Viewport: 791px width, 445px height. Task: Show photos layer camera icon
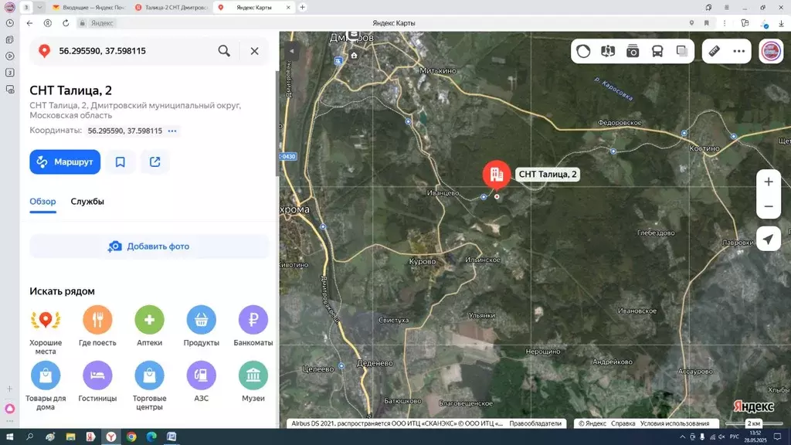tap(633, 51)
